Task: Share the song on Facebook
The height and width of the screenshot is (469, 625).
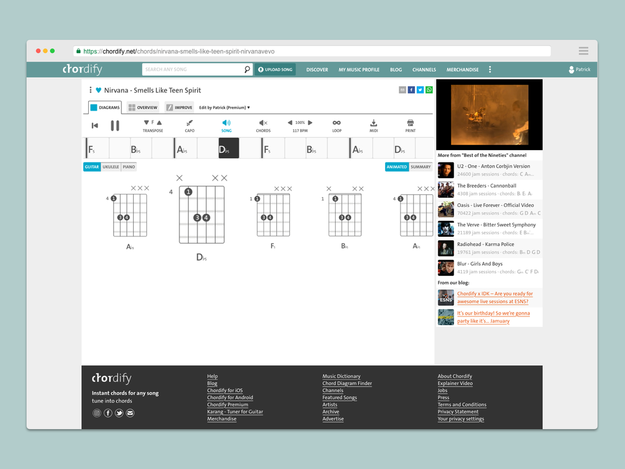Action: pyautogui.click(x=411, y=90)
